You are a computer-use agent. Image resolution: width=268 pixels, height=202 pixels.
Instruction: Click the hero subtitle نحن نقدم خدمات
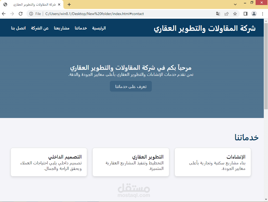(x=131, y=75)
